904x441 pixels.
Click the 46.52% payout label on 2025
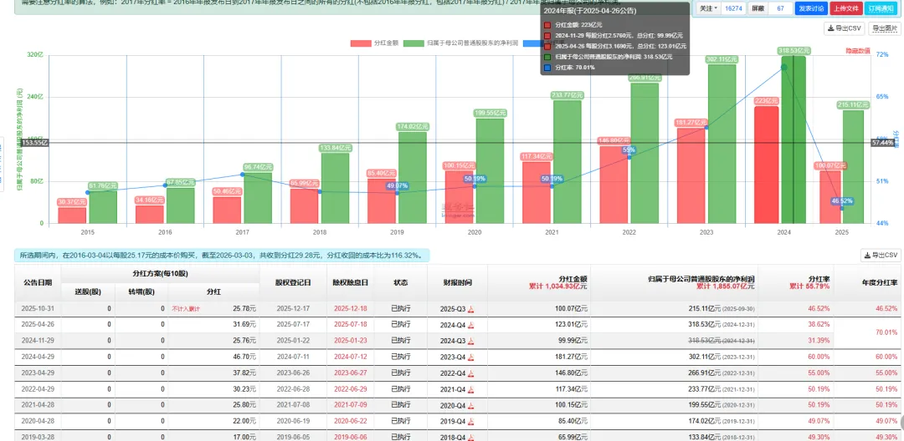pos(842,201)
